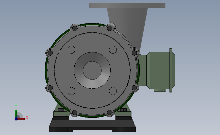Pick the upper hex bolt on the casing's left edge
Image resolution: width=220 pixels, height=135 pixels.
(50, 53)
